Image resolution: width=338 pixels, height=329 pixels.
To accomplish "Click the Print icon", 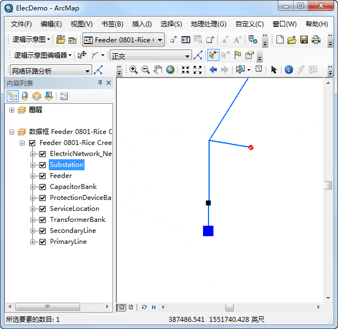I will 316,40.
